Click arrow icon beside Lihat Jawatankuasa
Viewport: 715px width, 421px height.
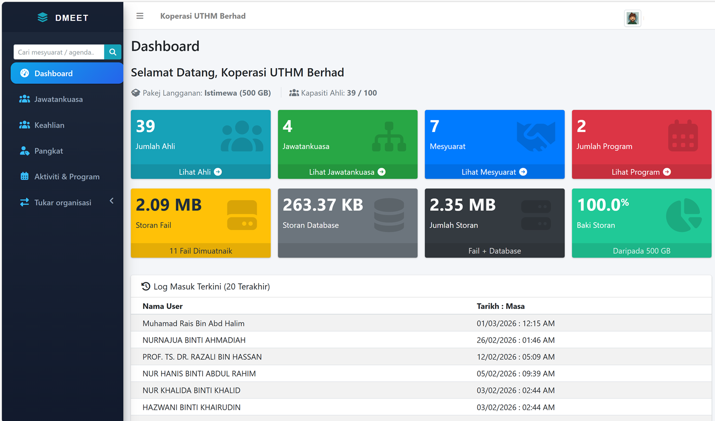click(381, 172)
